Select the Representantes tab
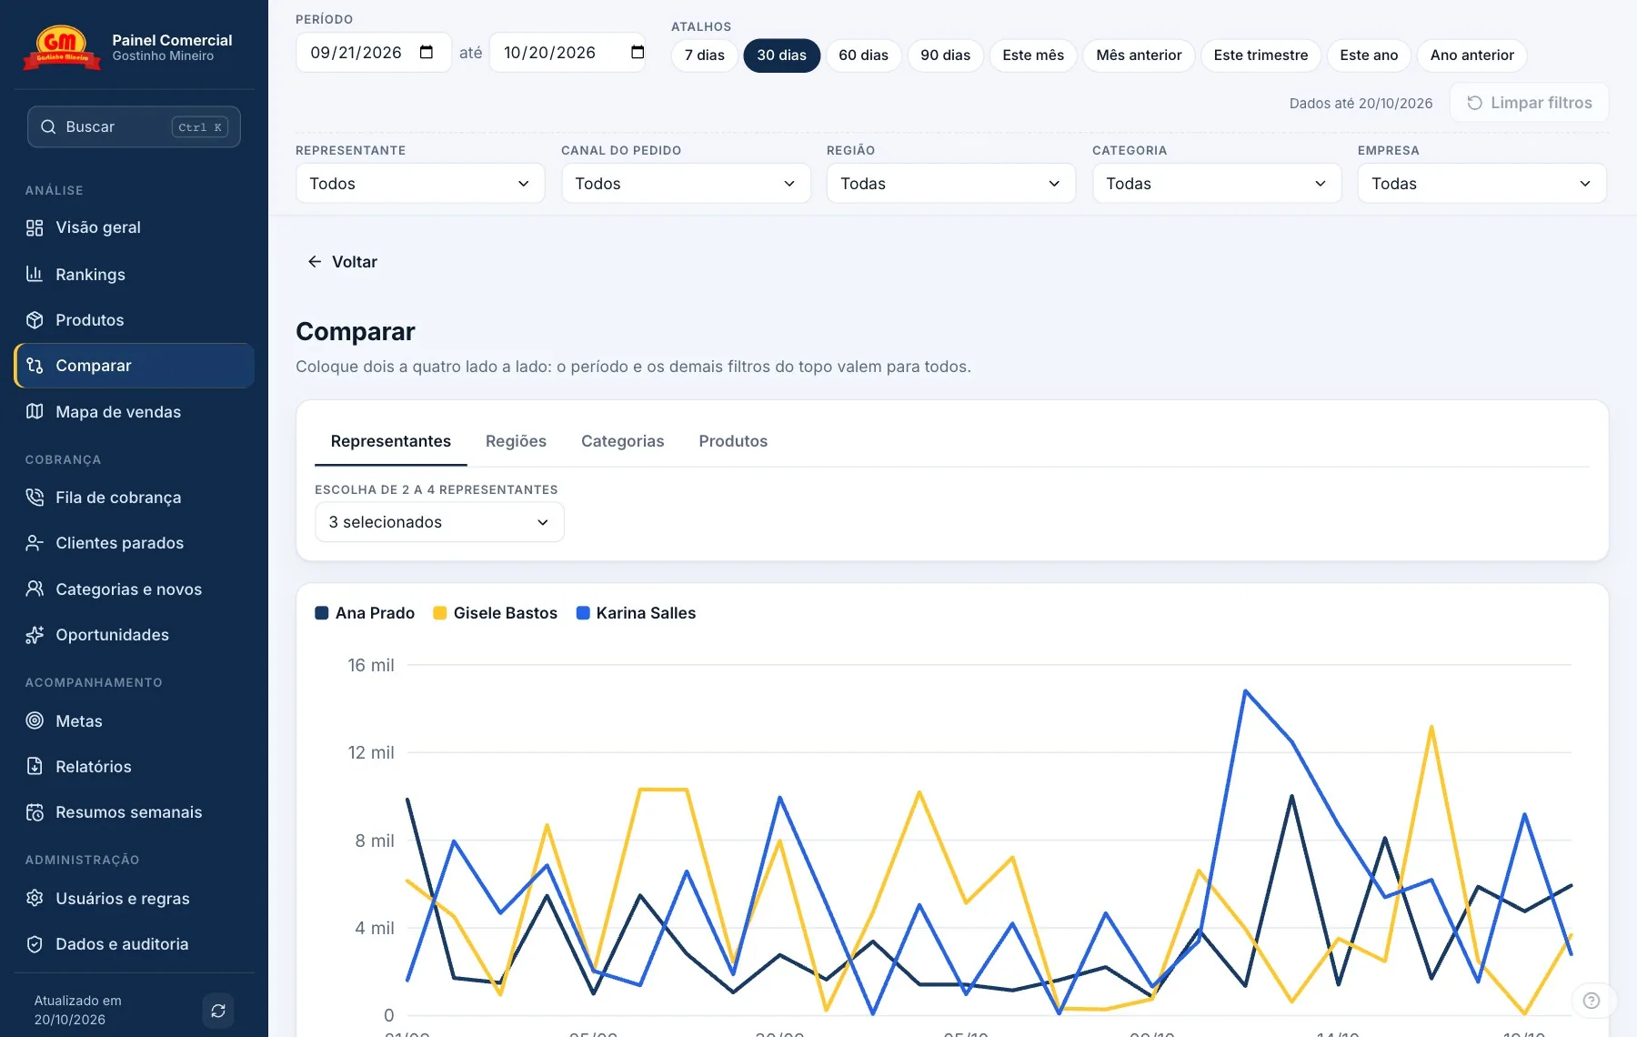Screen dimensions: 1637x1037 point(391,441)
